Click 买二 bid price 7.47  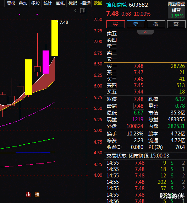point(139,73)
